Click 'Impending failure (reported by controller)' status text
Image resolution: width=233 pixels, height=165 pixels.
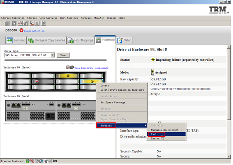pos(185,60)
